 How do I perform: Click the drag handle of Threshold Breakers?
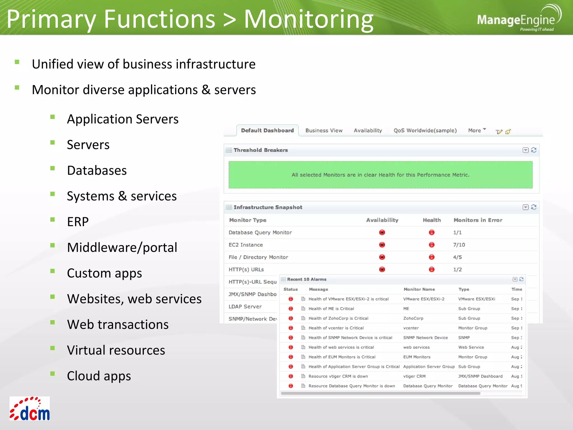click(x=229, y=150)
